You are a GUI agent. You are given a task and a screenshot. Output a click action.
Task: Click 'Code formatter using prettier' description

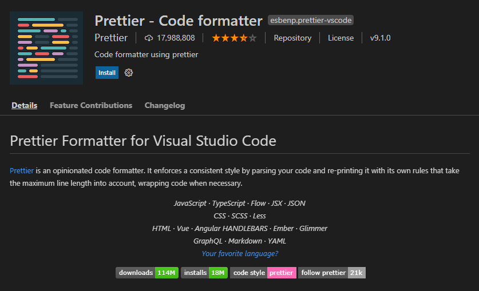(x=147, y=55)
